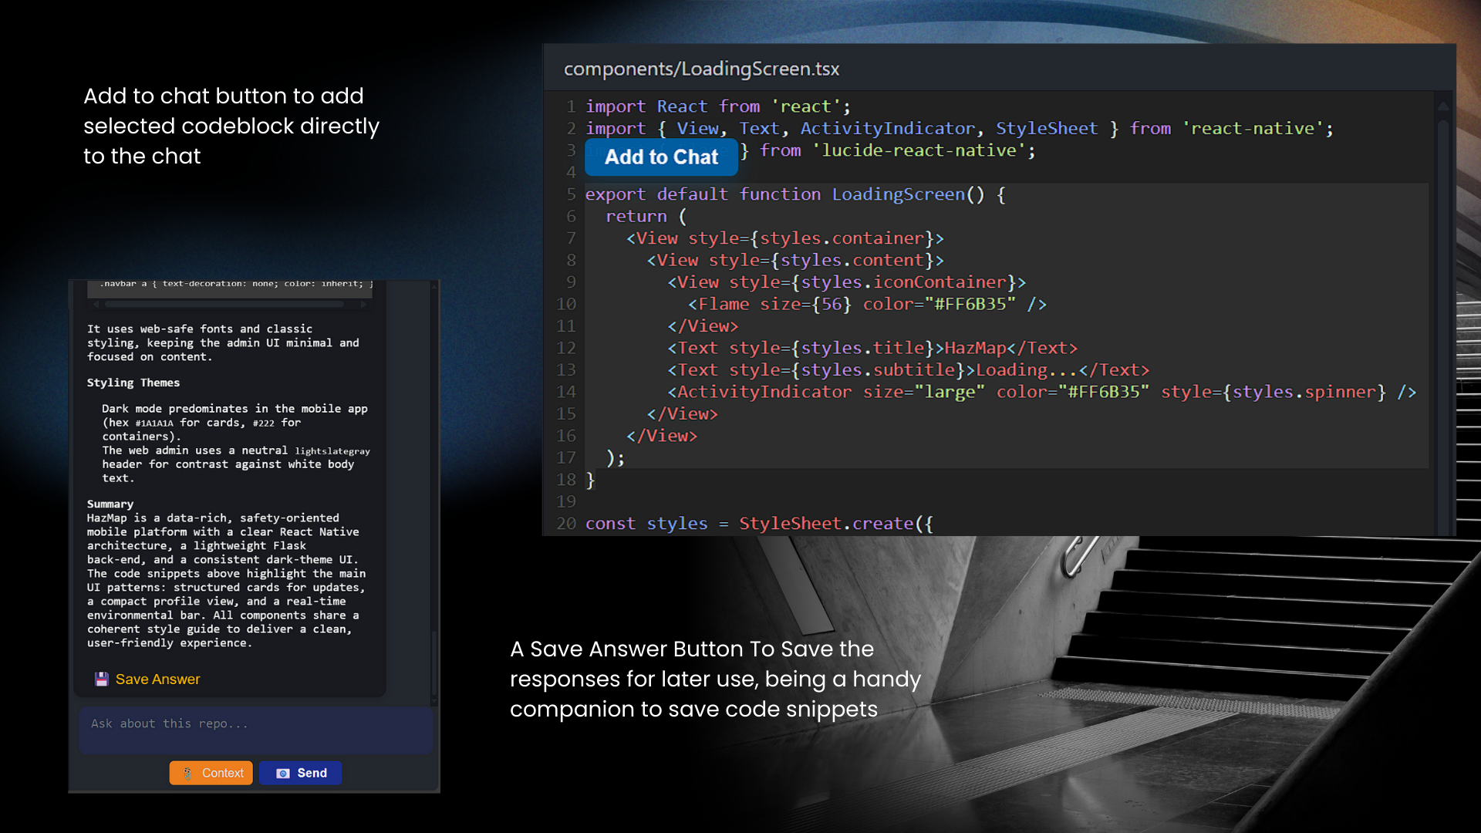
Task: Click line number 20 in the gutter
Action: tap(566, 524)
